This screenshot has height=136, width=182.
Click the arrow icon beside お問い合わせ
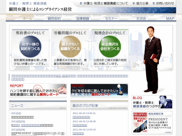(154, 3)
